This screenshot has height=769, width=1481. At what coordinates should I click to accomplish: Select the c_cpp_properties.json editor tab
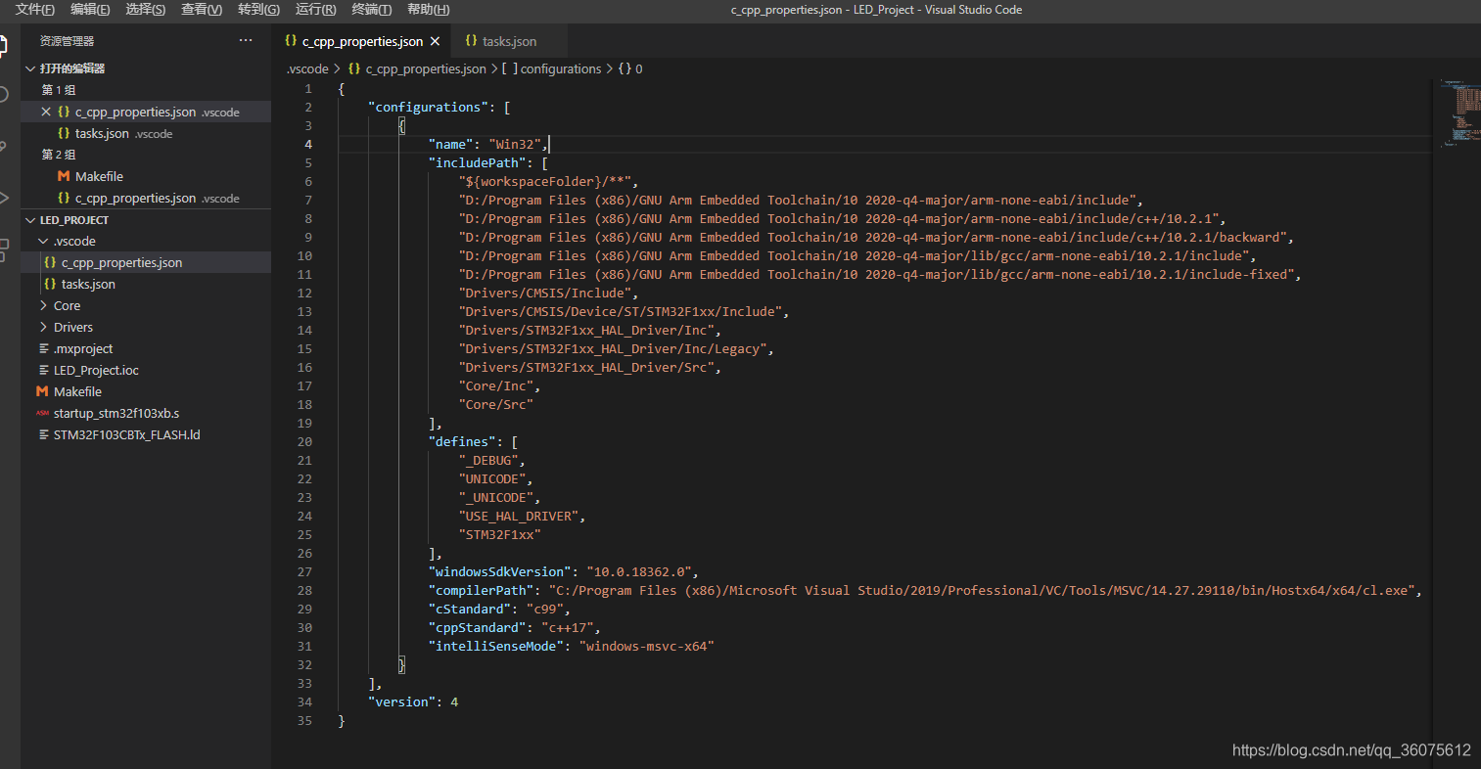(361, 41)
